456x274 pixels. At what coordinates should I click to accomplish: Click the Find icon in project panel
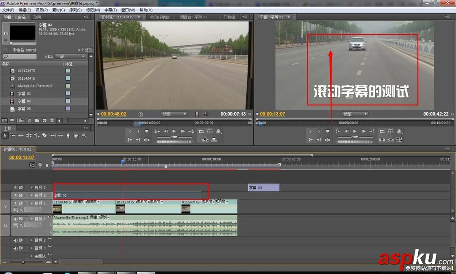[30, 121]
